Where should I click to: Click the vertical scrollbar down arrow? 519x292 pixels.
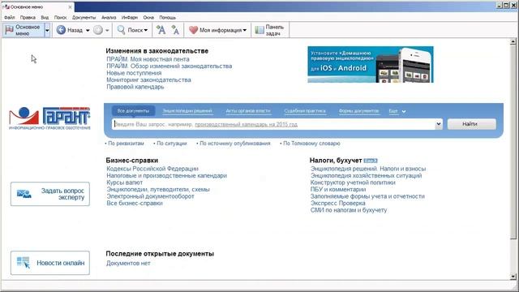[513, 277]
